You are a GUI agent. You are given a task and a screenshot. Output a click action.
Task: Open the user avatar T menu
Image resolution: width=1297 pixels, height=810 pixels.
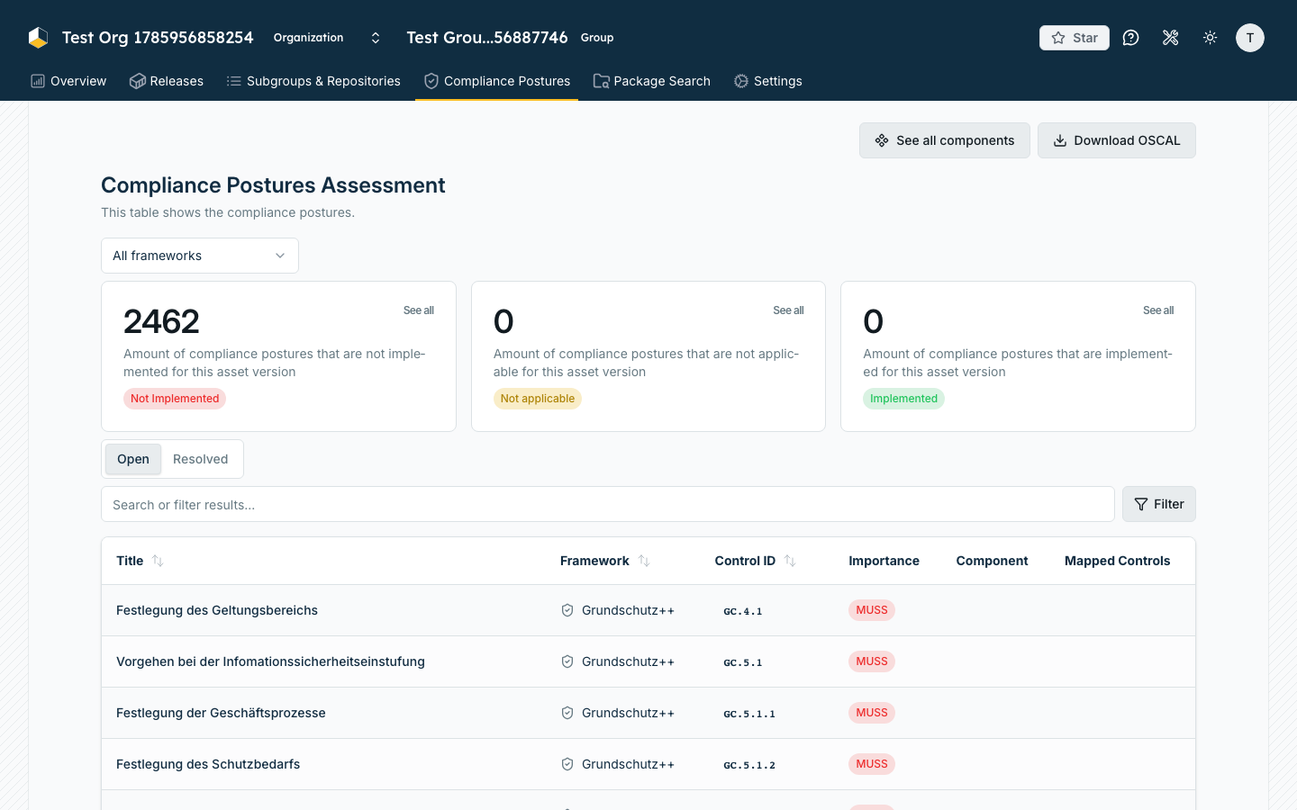[1250, 38]
